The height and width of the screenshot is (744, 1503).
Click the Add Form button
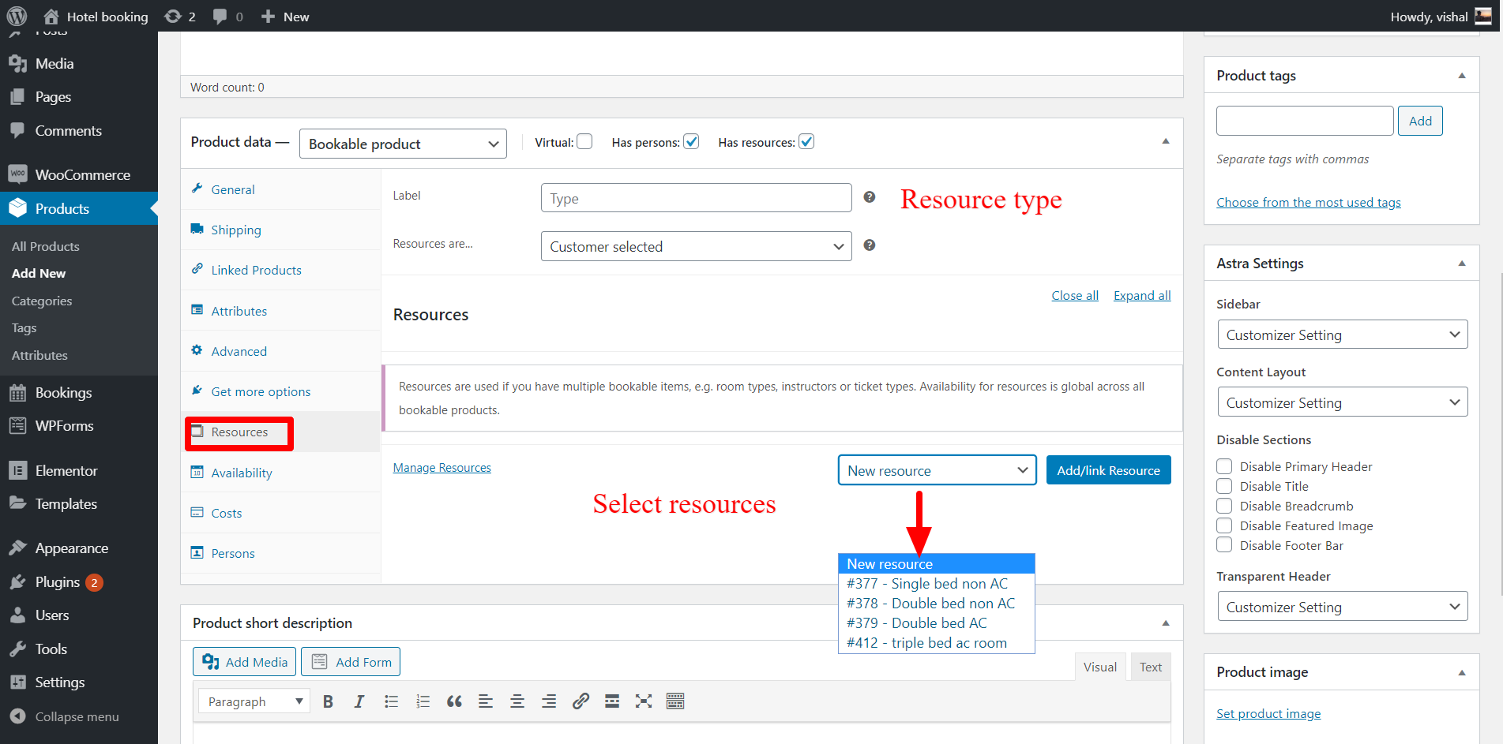point(351,662)
